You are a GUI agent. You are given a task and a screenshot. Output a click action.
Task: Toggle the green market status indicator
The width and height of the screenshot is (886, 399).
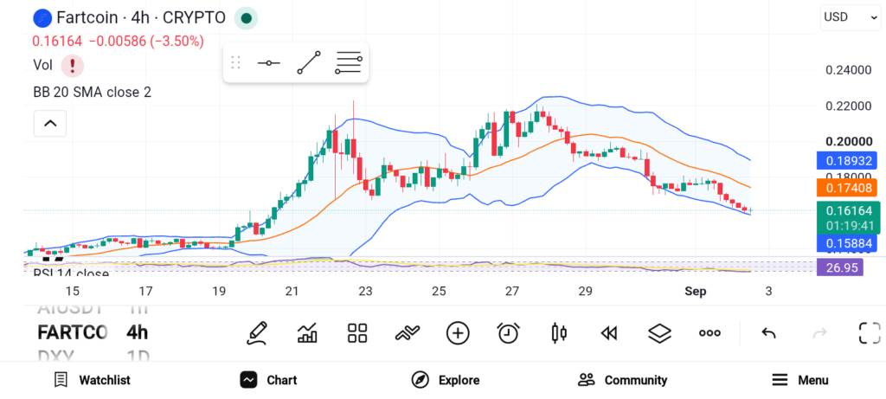[x=246, y=18]
